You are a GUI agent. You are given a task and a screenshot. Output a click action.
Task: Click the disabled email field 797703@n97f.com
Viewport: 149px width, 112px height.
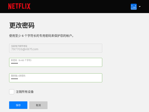coord(56,48)
